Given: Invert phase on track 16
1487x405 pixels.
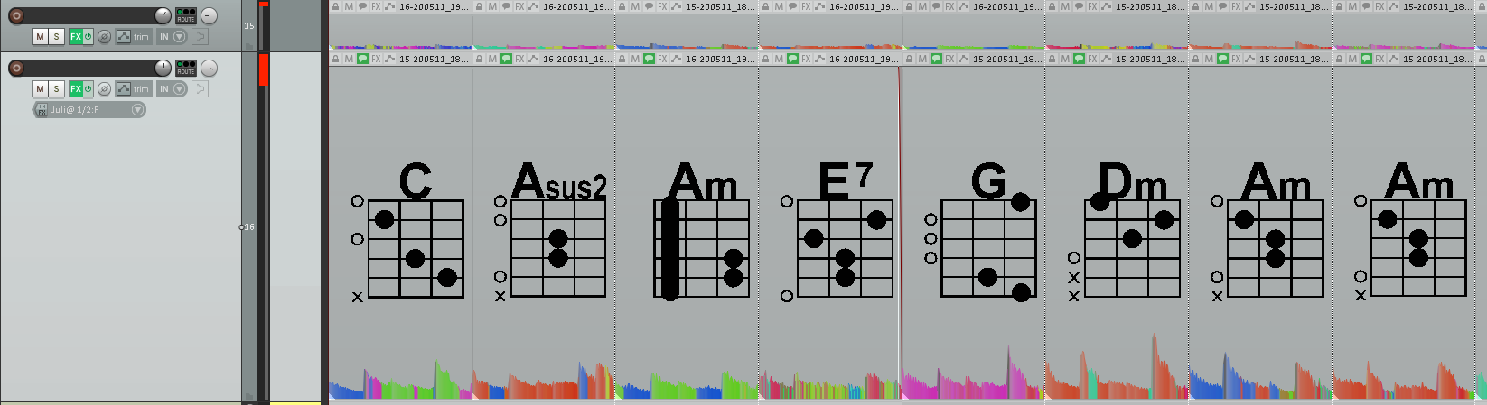Looking at the screenshot, I should click(x=104, y=89).
